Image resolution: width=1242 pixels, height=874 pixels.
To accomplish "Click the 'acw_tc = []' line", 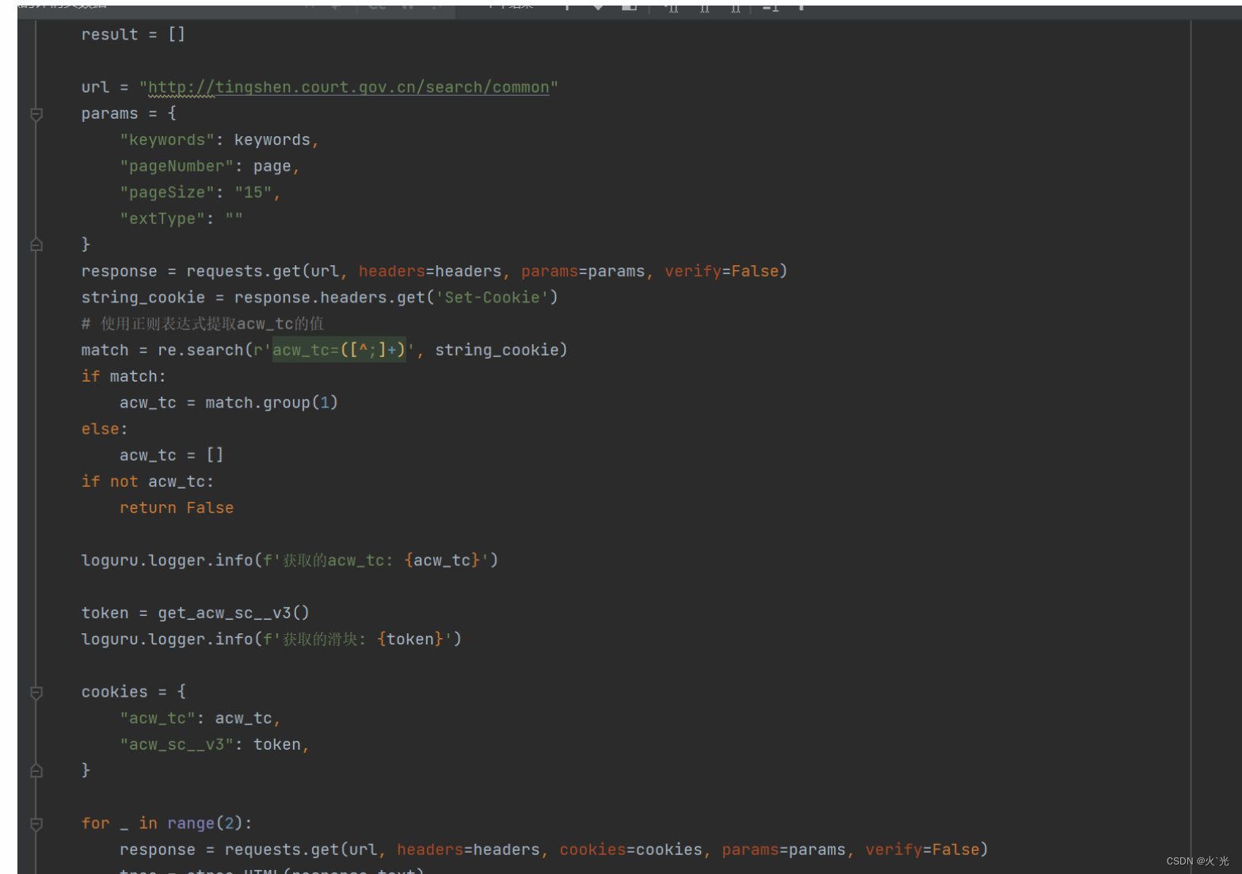I will click(172, 455).
